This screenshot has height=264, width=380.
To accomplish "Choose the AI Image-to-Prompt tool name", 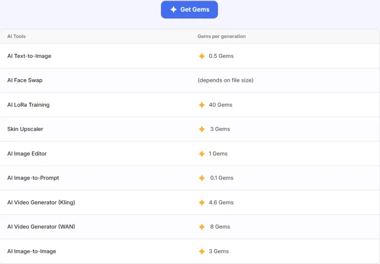I will pos(33,178).
